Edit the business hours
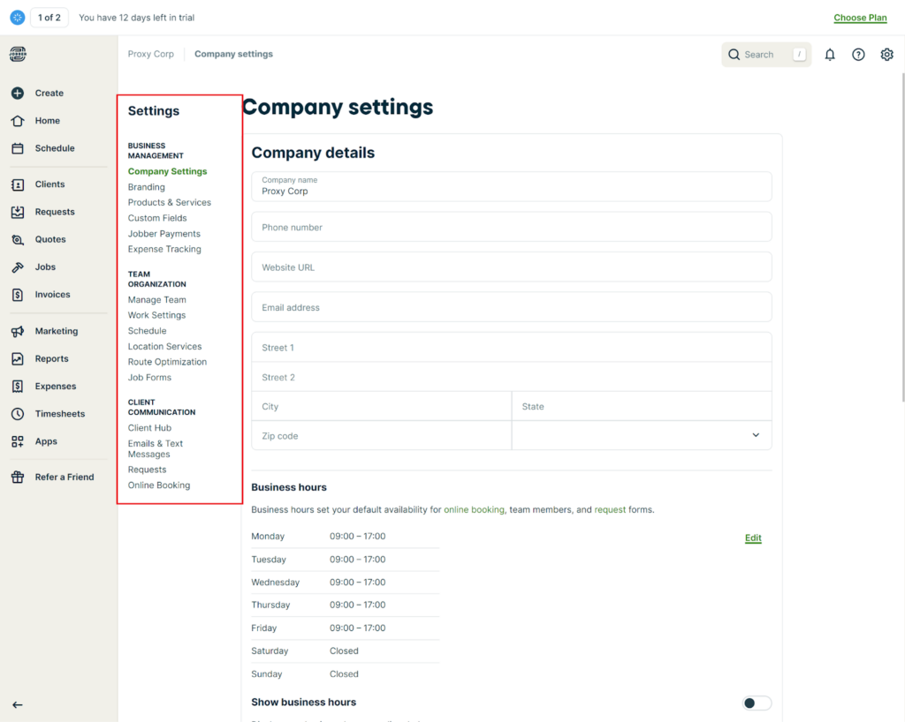905x722 pixels. click(x=753, y=538)
